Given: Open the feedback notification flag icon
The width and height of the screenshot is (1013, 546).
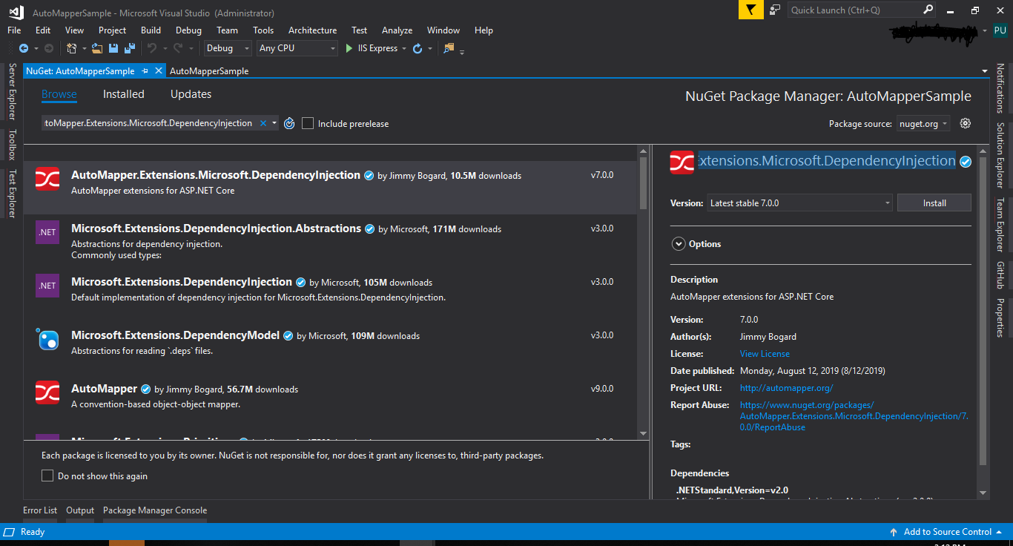Looking at the screenshot, I should pyautogui.click(x=750, y=10).
